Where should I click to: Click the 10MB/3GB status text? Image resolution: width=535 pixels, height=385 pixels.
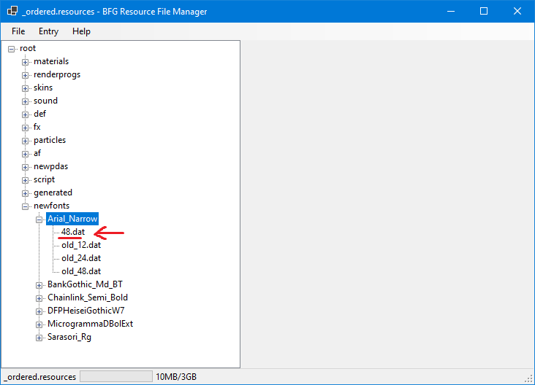[176, 377]
